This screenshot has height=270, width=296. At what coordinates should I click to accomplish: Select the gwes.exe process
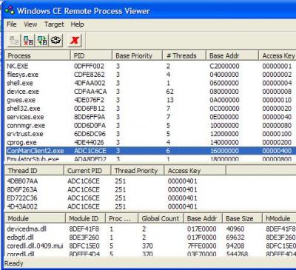(150, 100)
